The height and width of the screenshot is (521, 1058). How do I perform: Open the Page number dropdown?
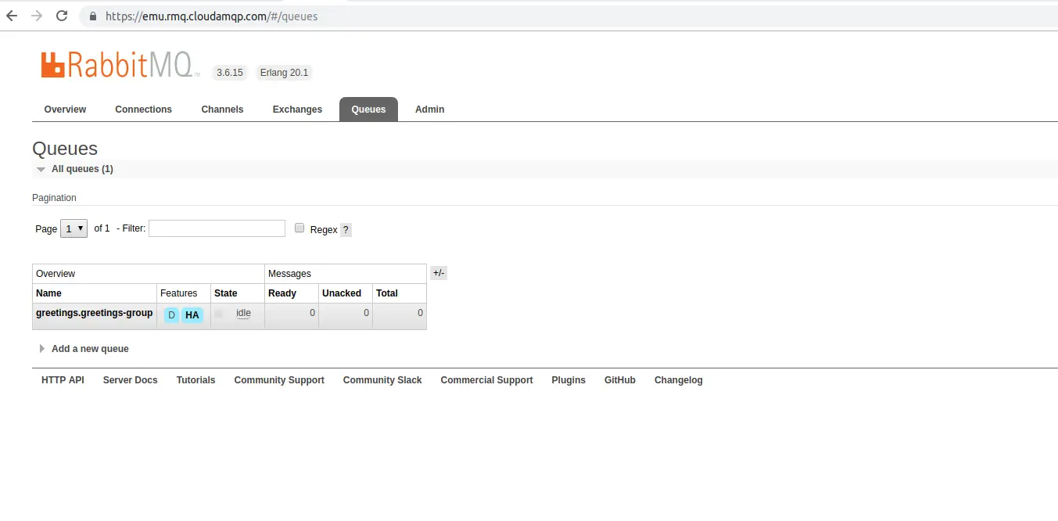pos(74,228)
